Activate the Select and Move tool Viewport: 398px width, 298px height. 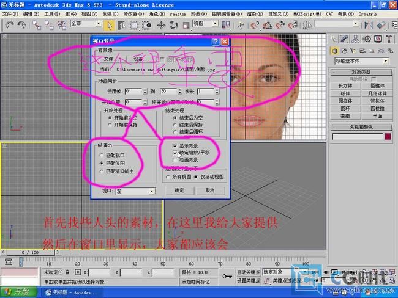pos(161,26)
